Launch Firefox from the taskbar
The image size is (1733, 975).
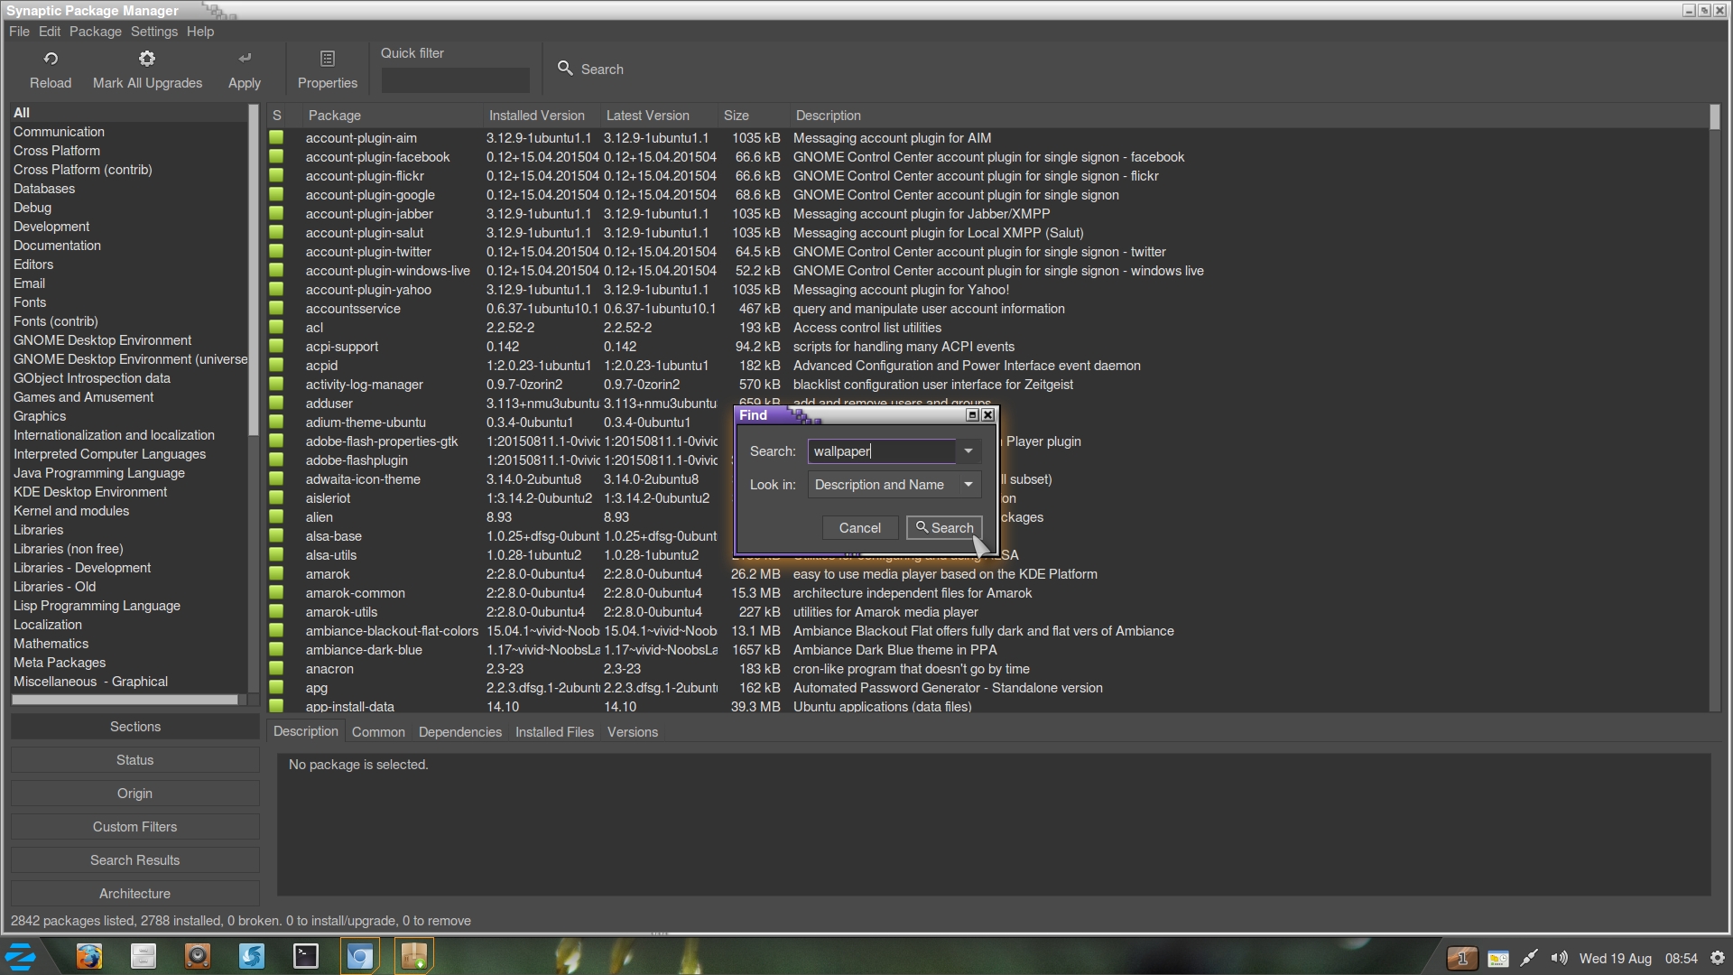[x=88, y=956]
